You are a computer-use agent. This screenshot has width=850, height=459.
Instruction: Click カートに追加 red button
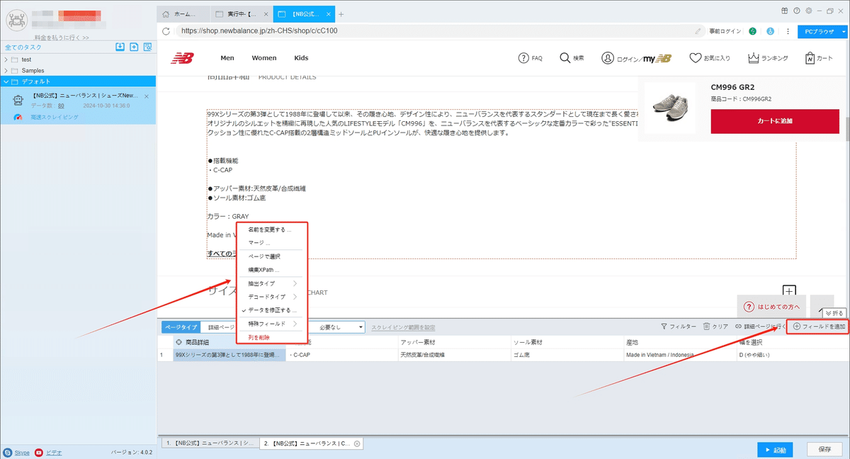pos(775,121)
